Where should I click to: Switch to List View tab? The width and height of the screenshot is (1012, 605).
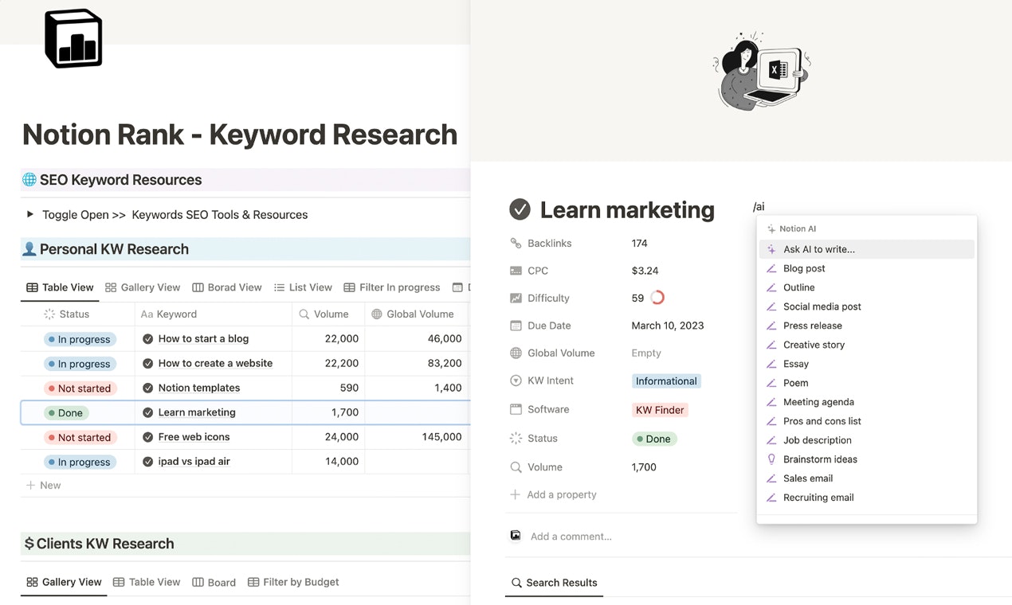tap(303, 287)
